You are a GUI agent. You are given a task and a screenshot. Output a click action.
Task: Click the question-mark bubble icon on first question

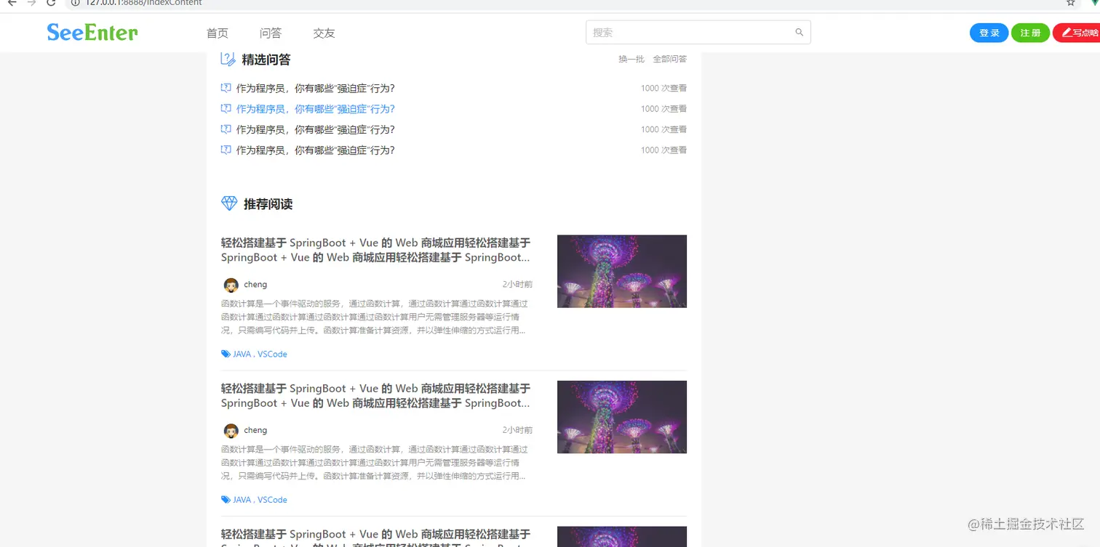point(226,87)
